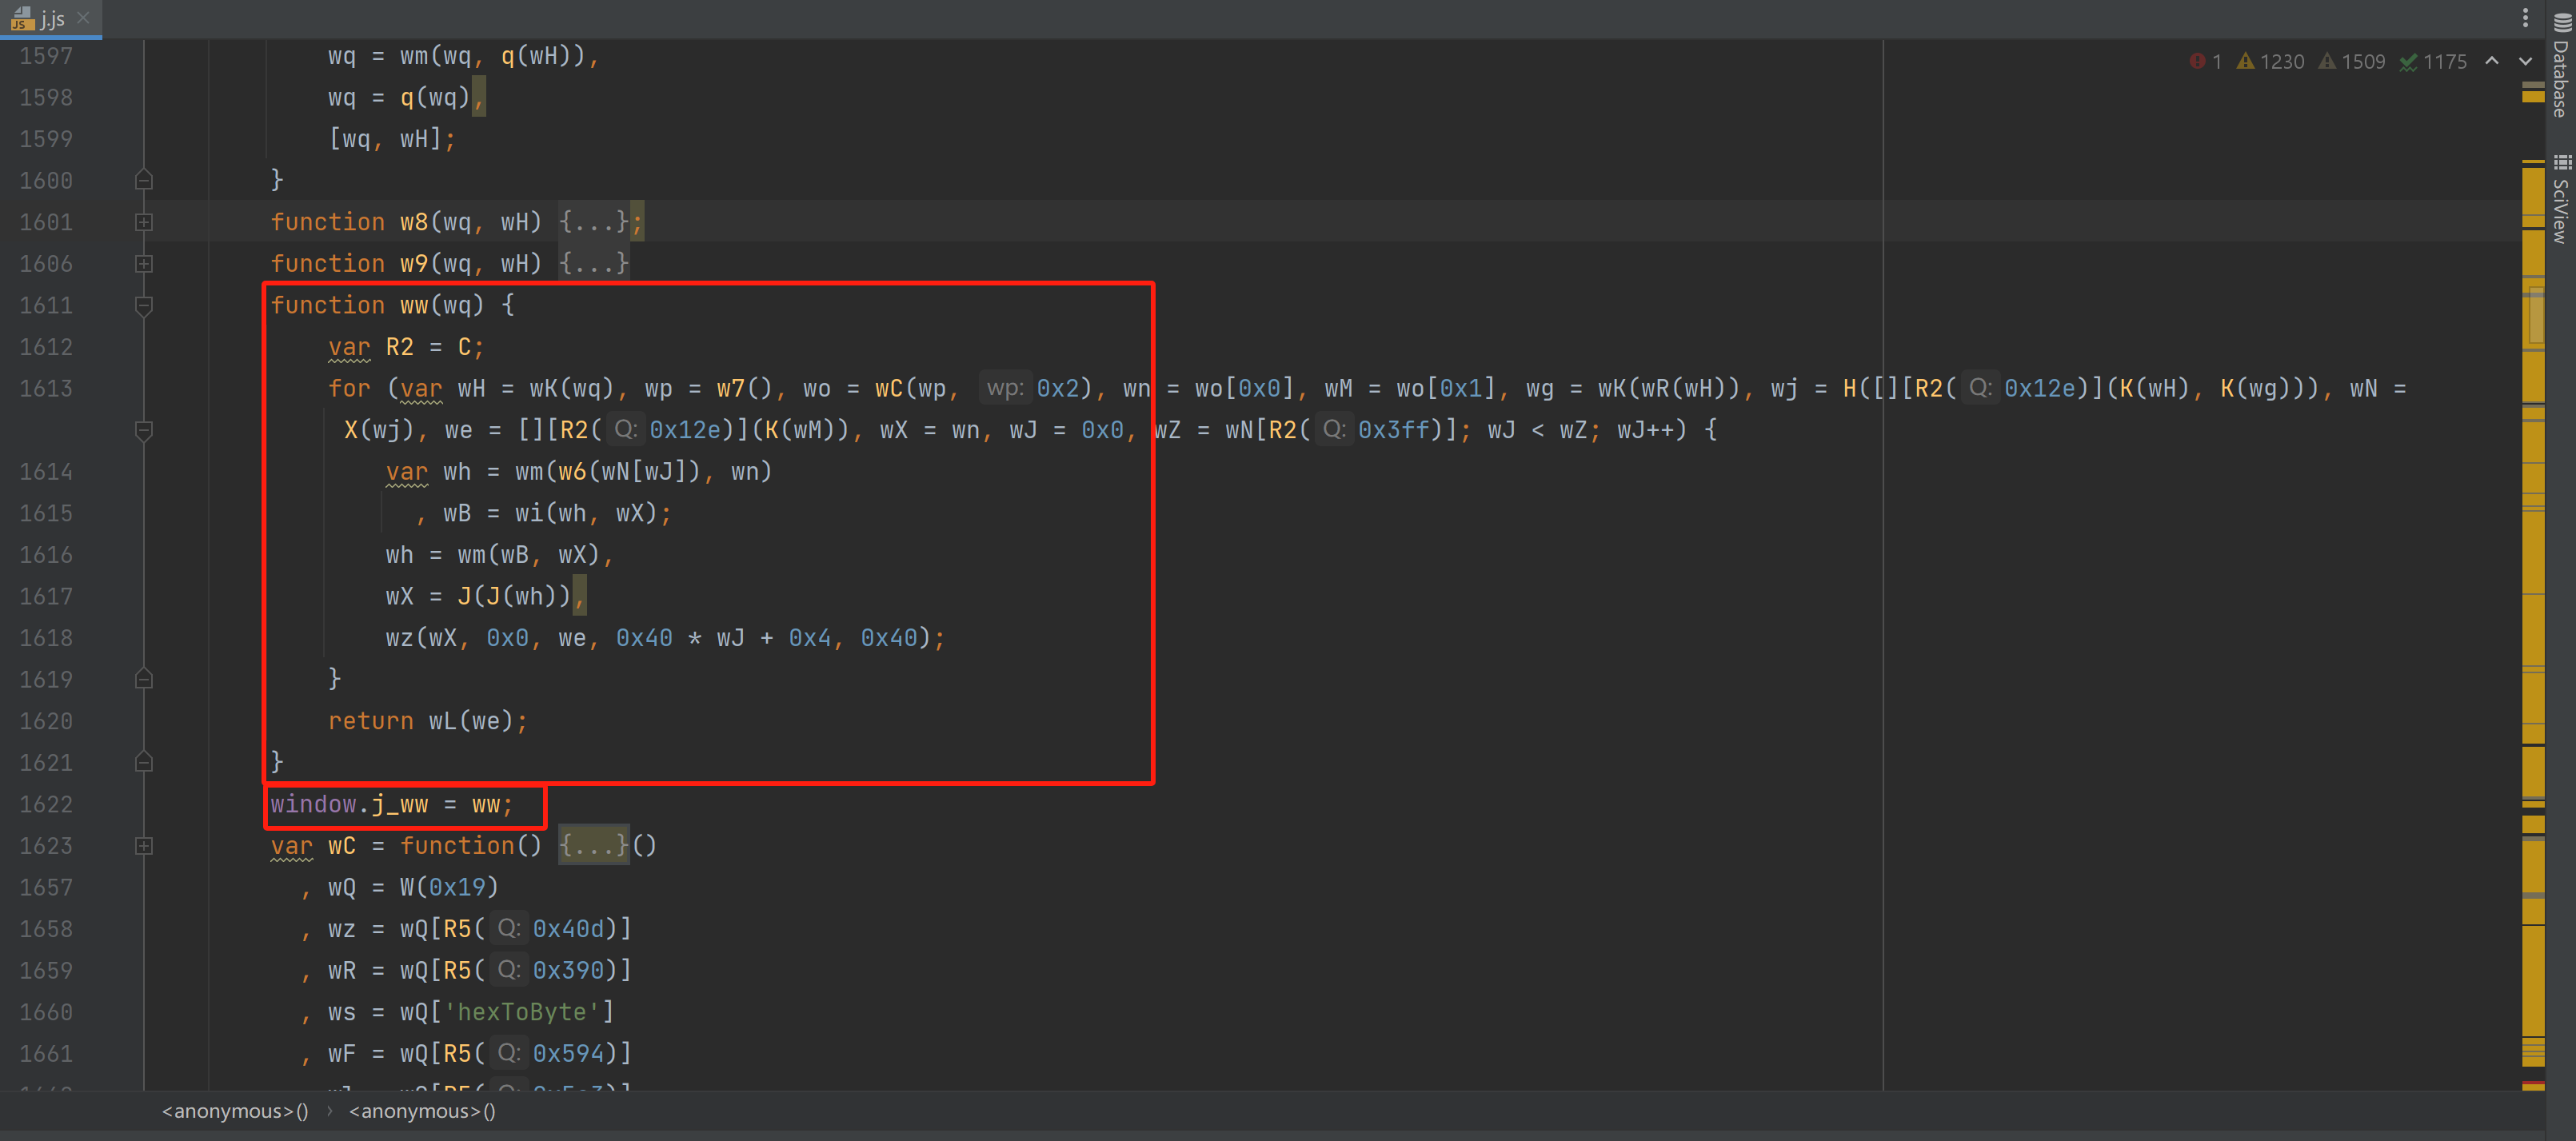The image size is (2576, 1141).
Task: Click 'function ww(wq)' declaration
Action: [x=377, y=305]
